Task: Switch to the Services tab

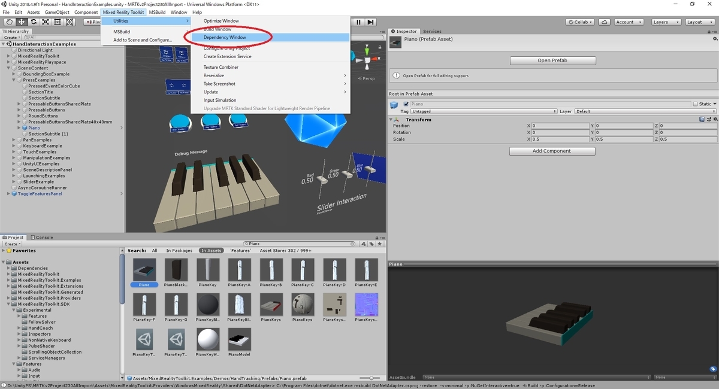Action: (x=431, y=31)
